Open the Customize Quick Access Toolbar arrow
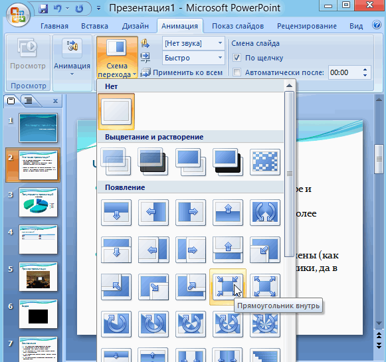The image size is (386, 362). pos(98,9)
